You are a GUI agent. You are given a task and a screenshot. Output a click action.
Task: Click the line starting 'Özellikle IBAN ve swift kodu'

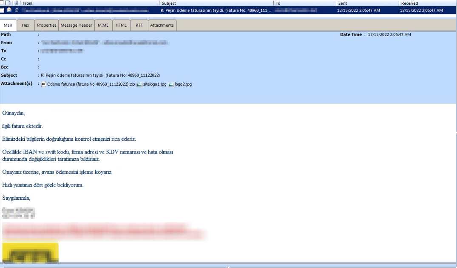(x=88, y=152)
